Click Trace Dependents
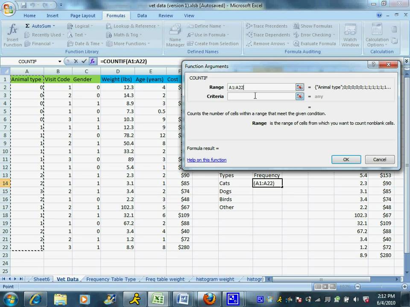Viewport: 410px width, 307px height. pos(268,35)
